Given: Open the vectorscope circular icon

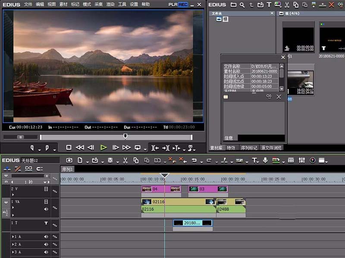Looking at the screenshot, I should 313,160.
